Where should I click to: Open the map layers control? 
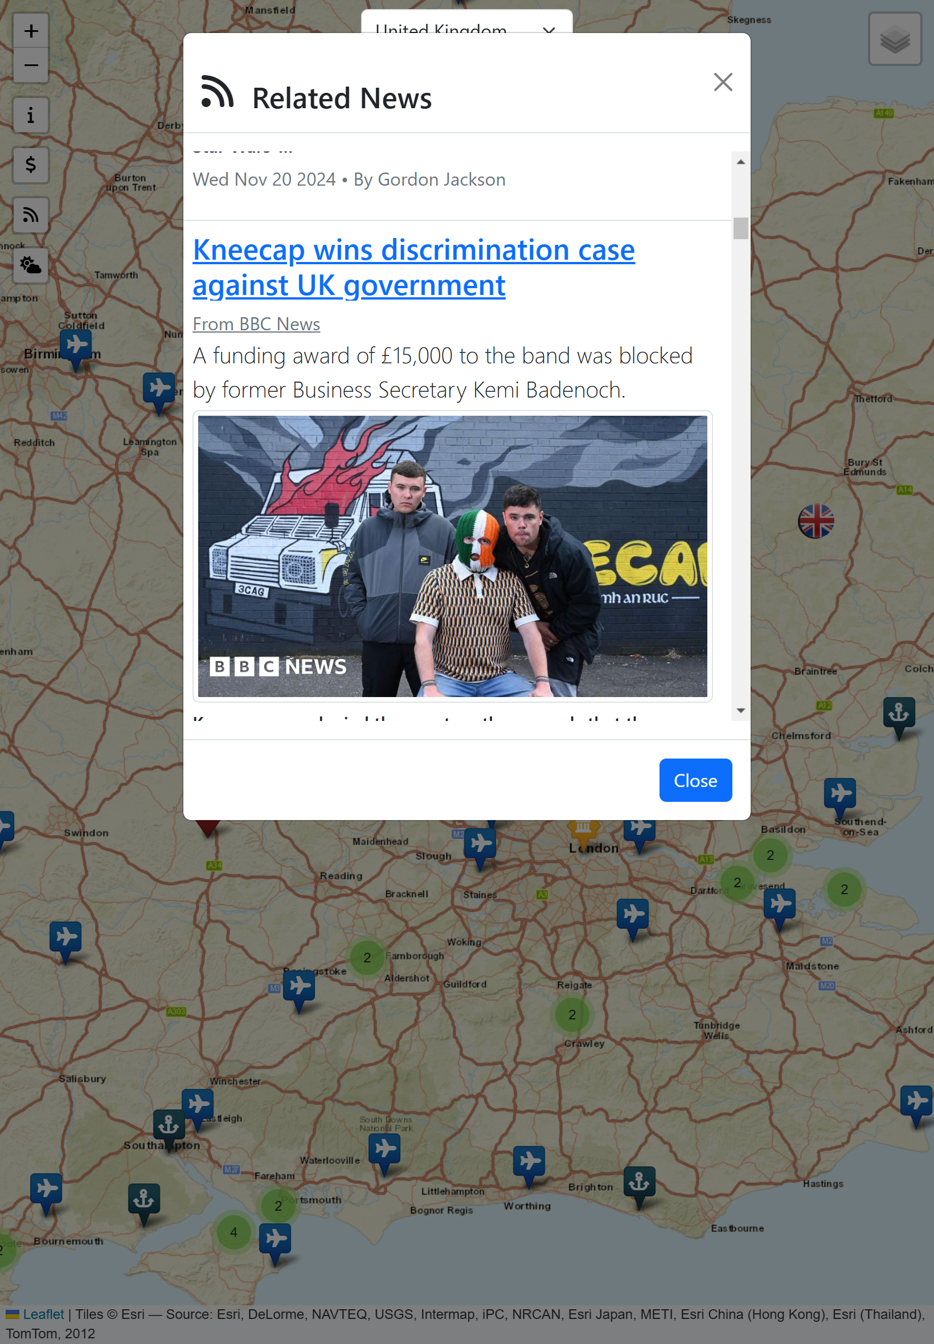pos(895,39)
